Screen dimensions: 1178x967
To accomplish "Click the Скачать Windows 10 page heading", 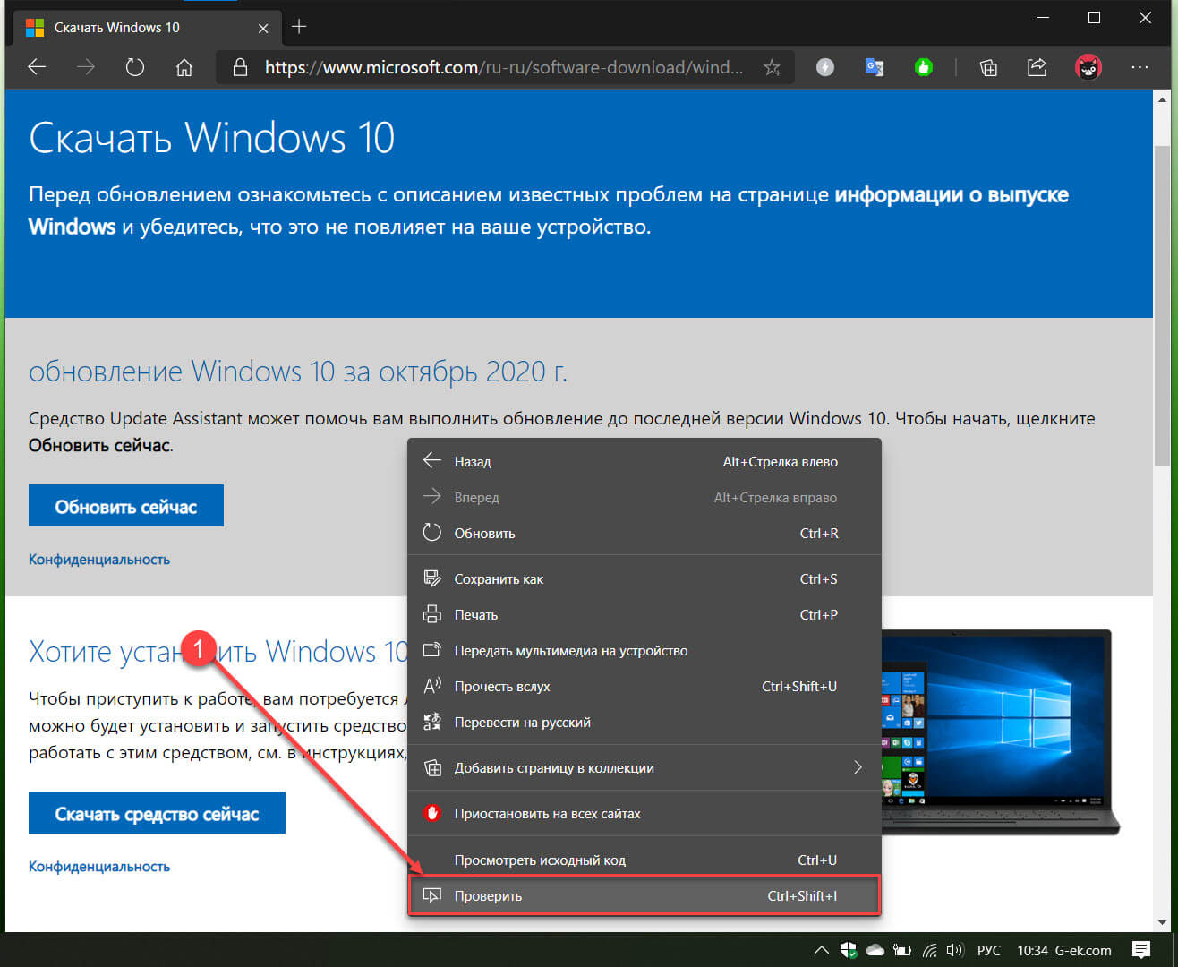I will (211, 138).
